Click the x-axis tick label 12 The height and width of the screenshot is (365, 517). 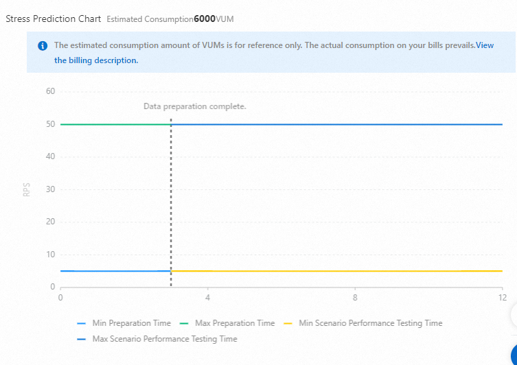coord(502,298)
